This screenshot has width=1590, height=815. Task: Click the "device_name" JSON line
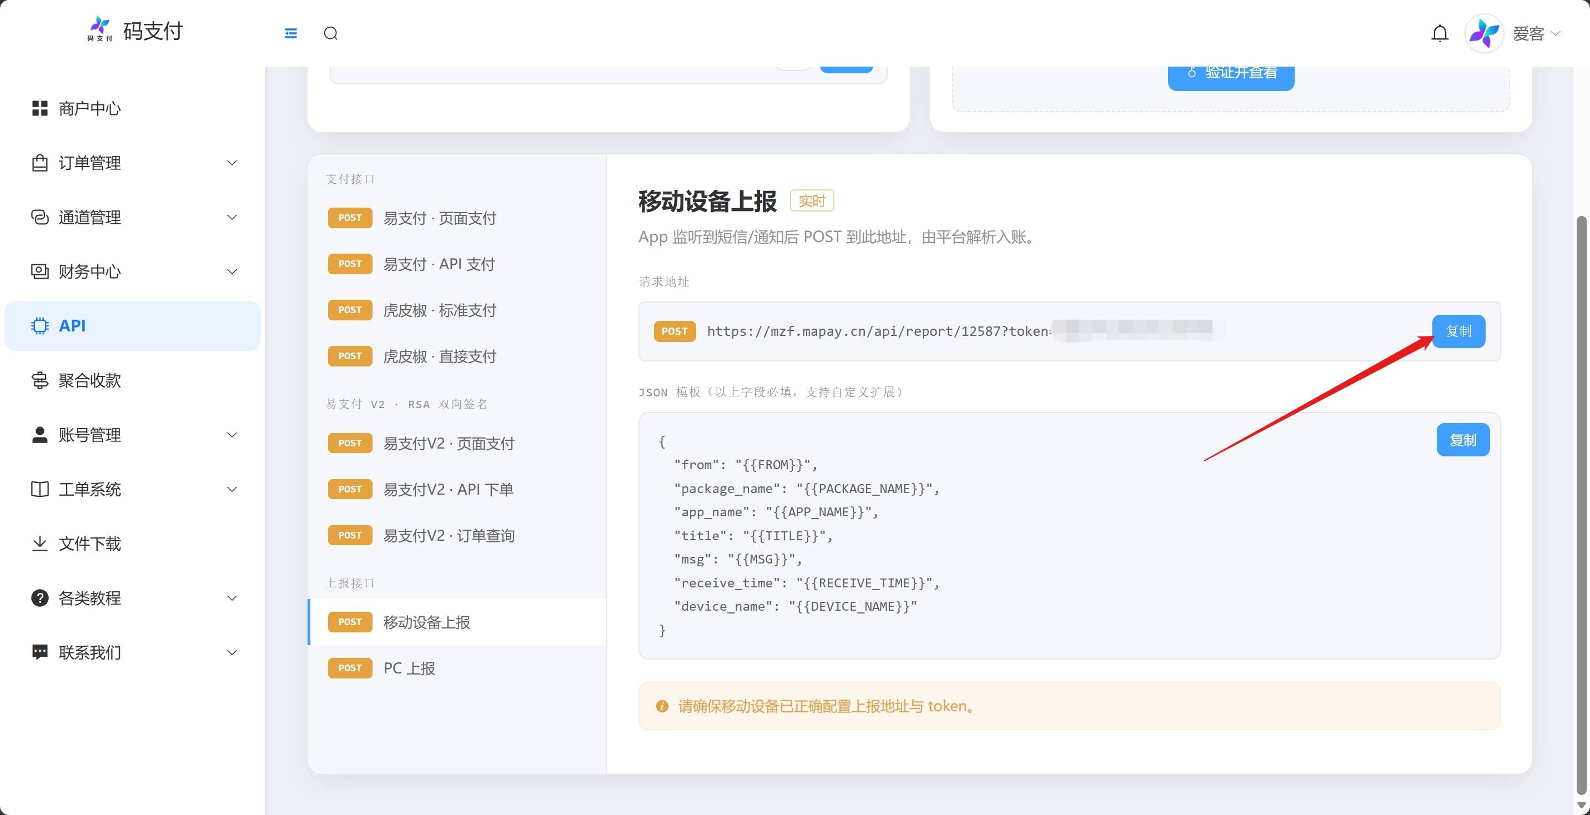[795, 606]
